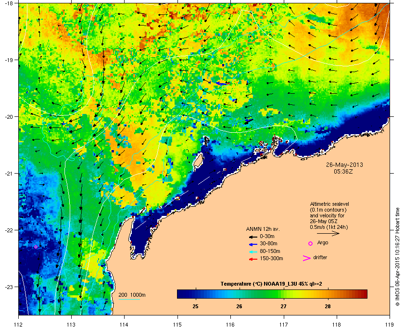The image size is (404, 327).
Task: Click the latitude tick label -22
Action: 9,230
